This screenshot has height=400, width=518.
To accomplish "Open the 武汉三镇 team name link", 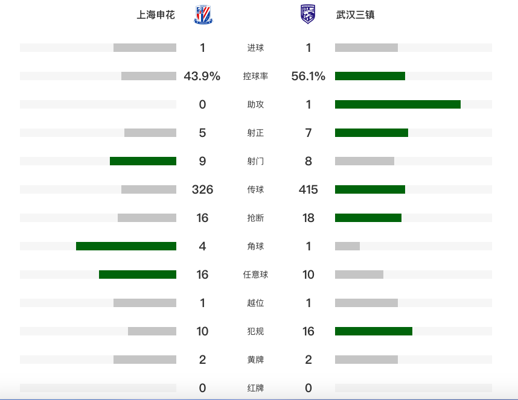I will pos(355,15).
